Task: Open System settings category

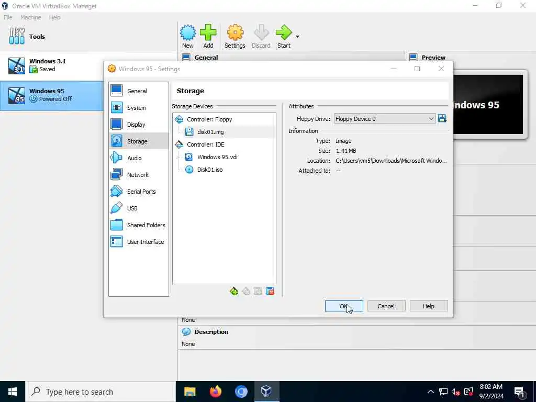Action: tap(138, 108)
